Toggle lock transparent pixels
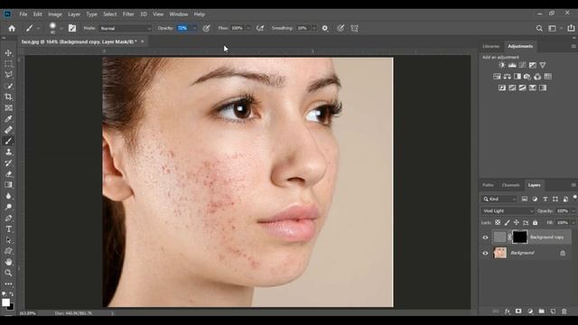This screenshot has height=325, width=578. pos(498,223)
